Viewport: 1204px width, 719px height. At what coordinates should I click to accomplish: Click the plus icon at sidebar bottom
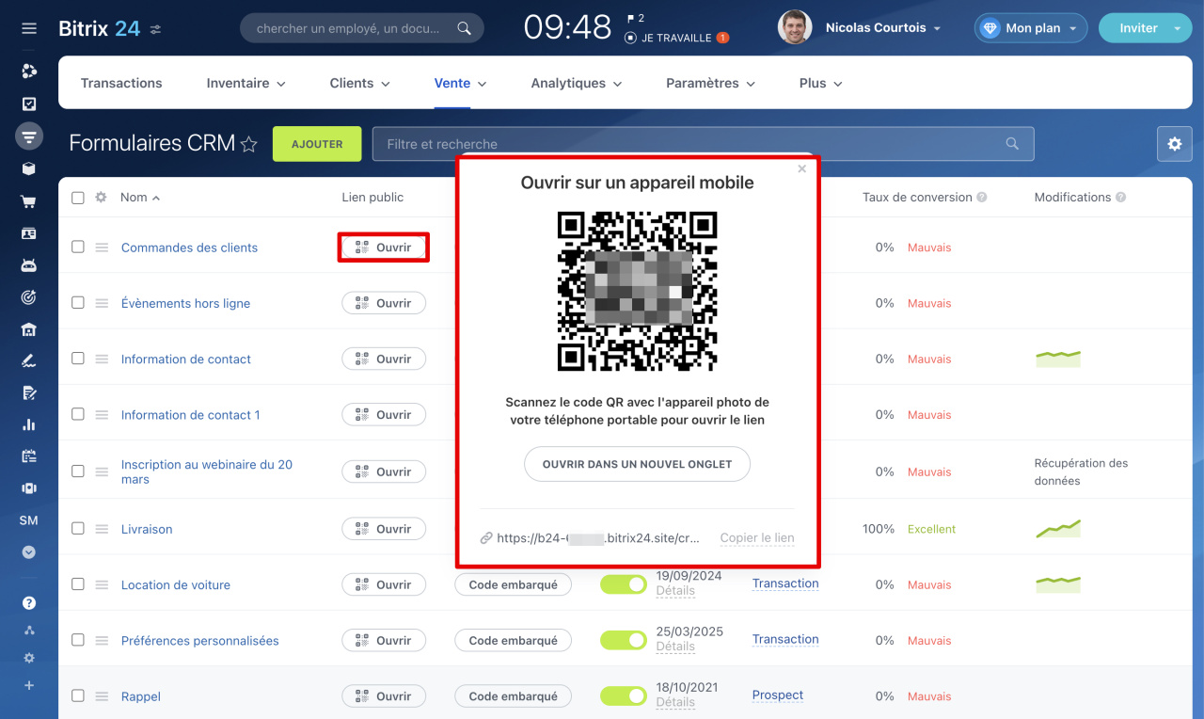(x=29, y=685)
